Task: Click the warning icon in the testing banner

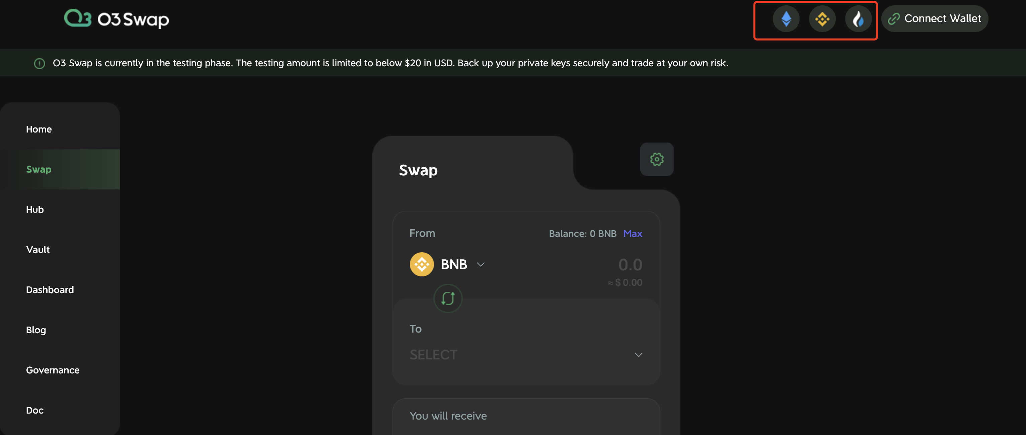Action: 39,63
